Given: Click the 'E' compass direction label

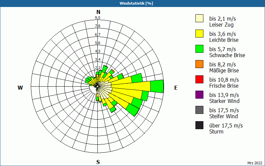Looking at the screenshot, I should point(176,88).
